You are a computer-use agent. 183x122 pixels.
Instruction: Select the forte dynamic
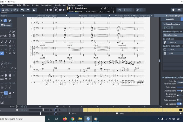(x=6, y=53)
